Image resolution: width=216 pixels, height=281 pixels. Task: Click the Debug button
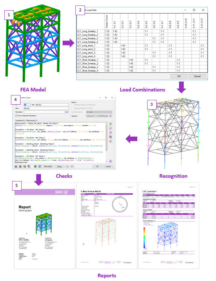(60, 166)
